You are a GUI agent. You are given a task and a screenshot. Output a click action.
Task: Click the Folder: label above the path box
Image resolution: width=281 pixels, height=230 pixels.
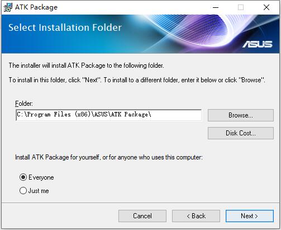(x=24, y=104)
